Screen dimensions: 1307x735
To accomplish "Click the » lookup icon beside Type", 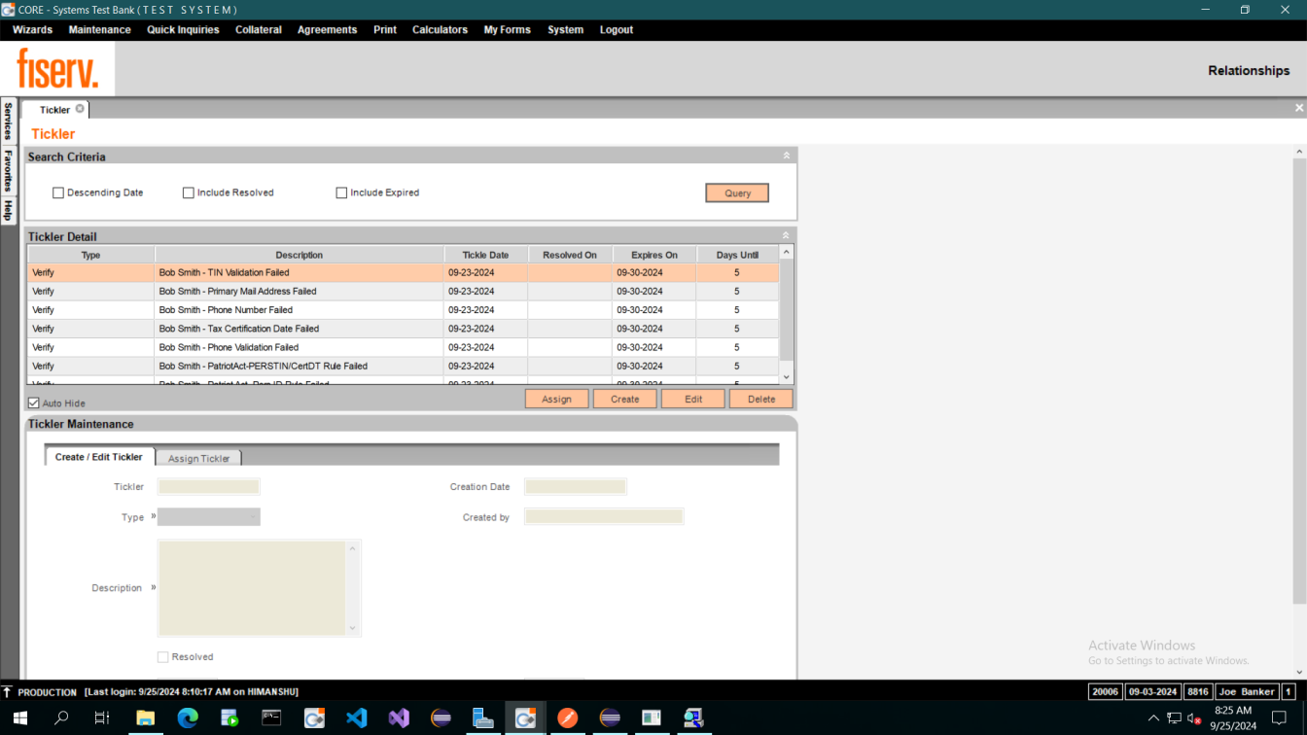I will click(x=153, y=516).
